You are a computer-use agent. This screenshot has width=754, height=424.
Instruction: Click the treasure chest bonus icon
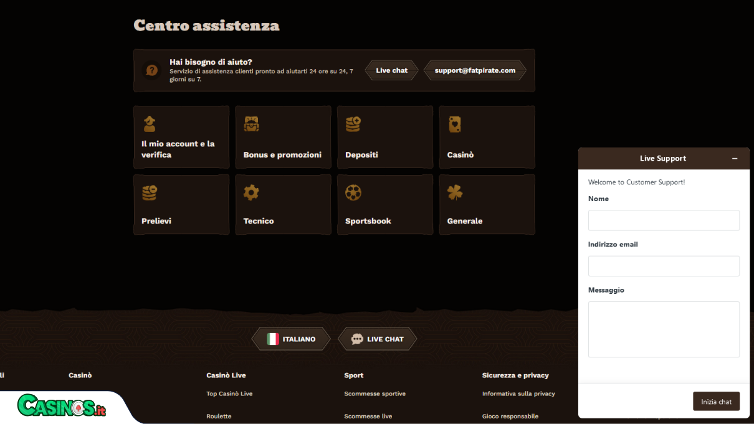pos(251,124)
